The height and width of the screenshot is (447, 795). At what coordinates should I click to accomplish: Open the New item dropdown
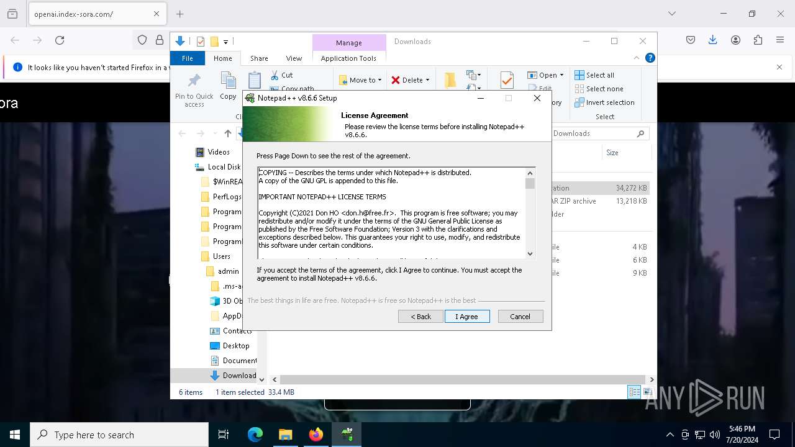474,75
